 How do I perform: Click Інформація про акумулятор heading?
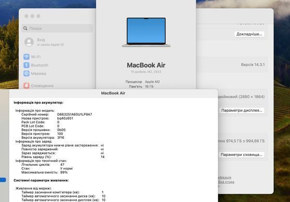point(38,103)
